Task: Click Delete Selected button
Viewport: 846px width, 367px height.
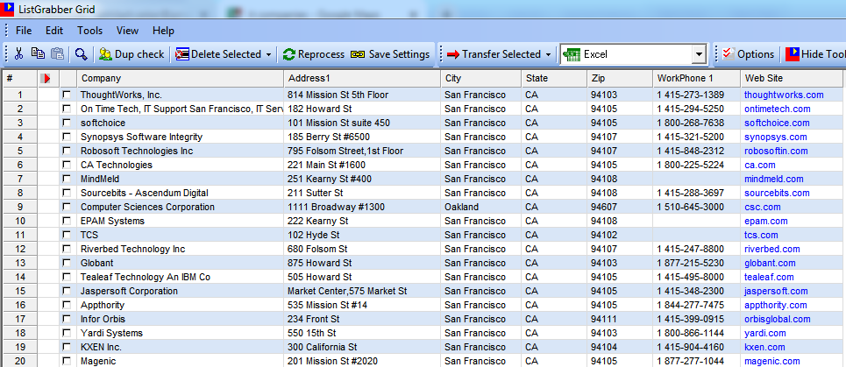Action: 218,54
